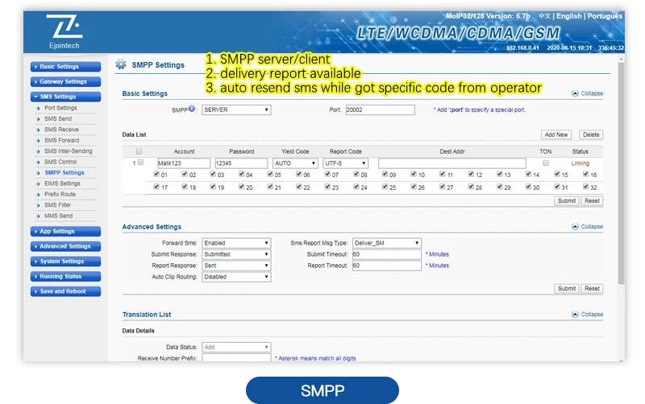Open the Running Status menu
645x404 pixels.
pyautogui.click(x=65, y=276)
